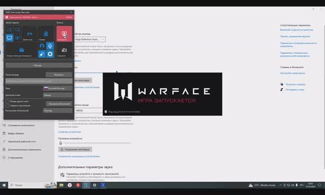
Task: Open File Explorer from the taskbar
Action: tap(61, 185)
